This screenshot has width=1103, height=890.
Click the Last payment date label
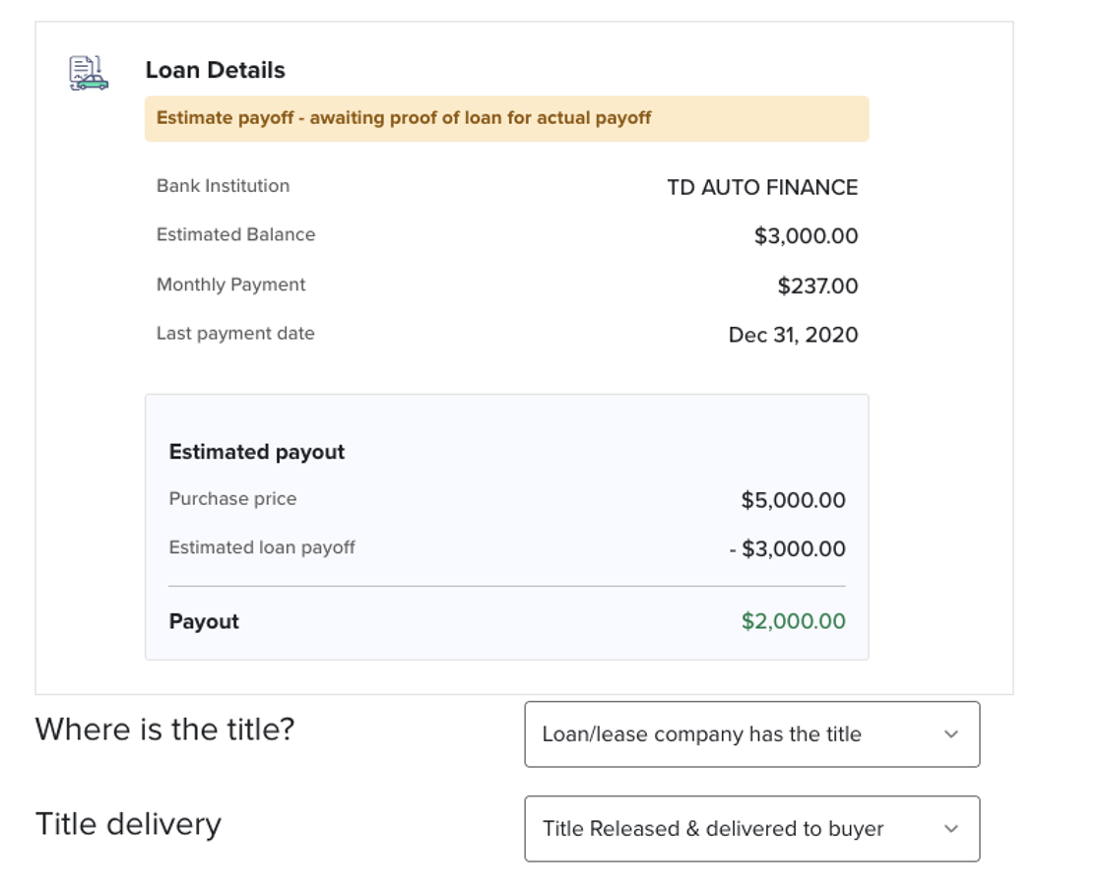pyautogui.click(x=235, y=334)
